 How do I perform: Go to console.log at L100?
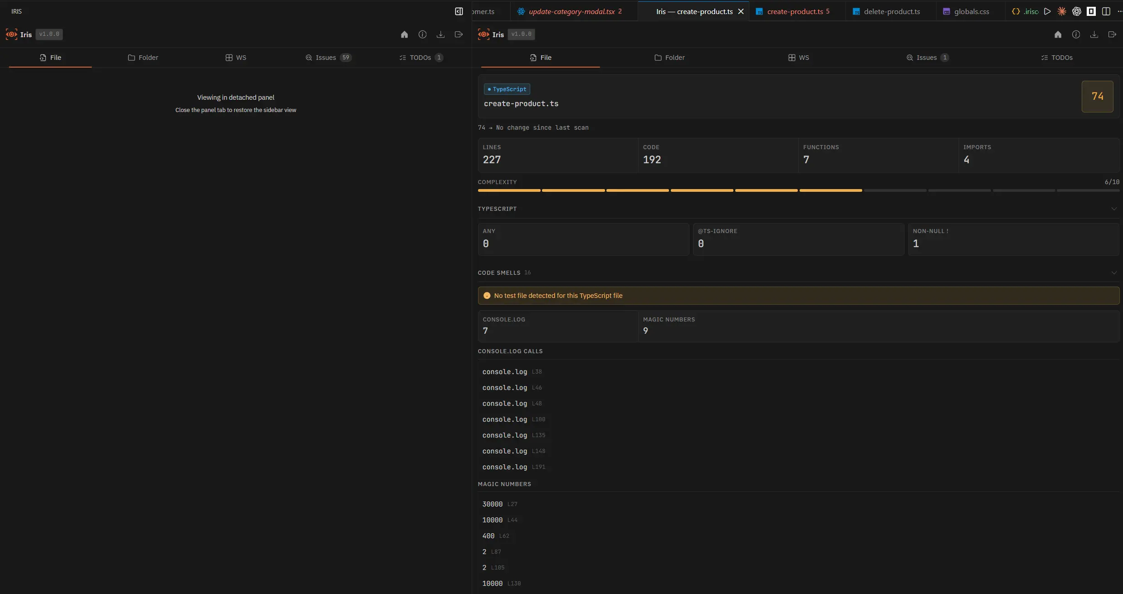point(514,419)
